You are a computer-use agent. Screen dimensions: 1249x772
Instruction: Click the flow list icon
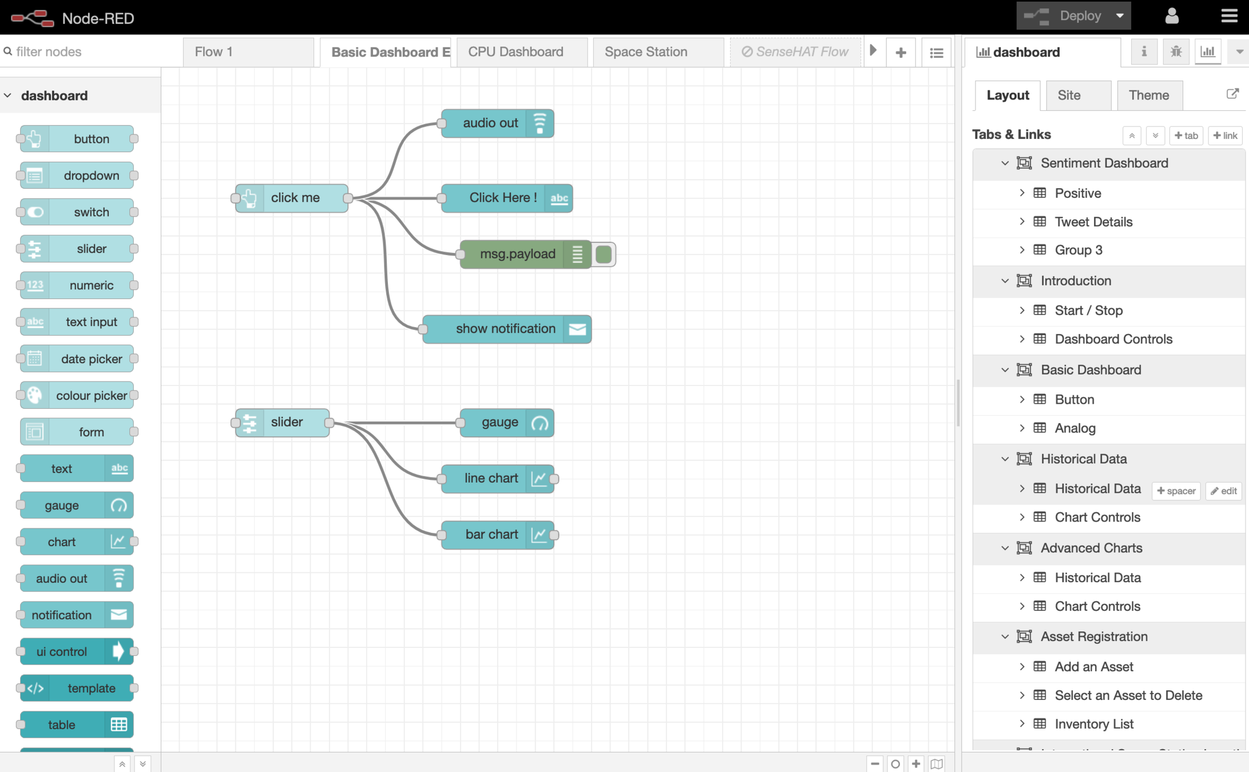pyautogui.click(x=936, y=53)
